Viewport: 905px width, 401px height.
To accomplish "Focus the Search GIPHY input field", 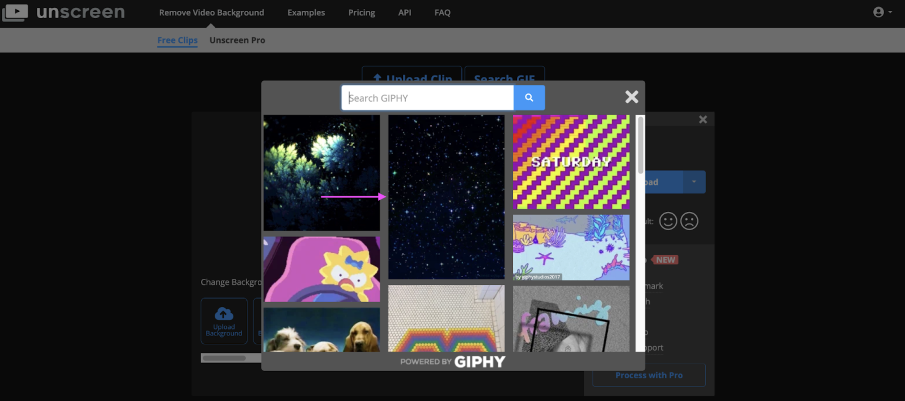I will (428, 98).
